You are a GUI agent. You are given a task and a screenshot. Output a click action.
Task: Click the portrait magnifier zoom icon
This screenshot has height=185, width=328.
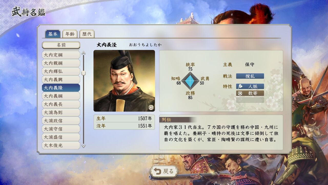coord(151,107)
